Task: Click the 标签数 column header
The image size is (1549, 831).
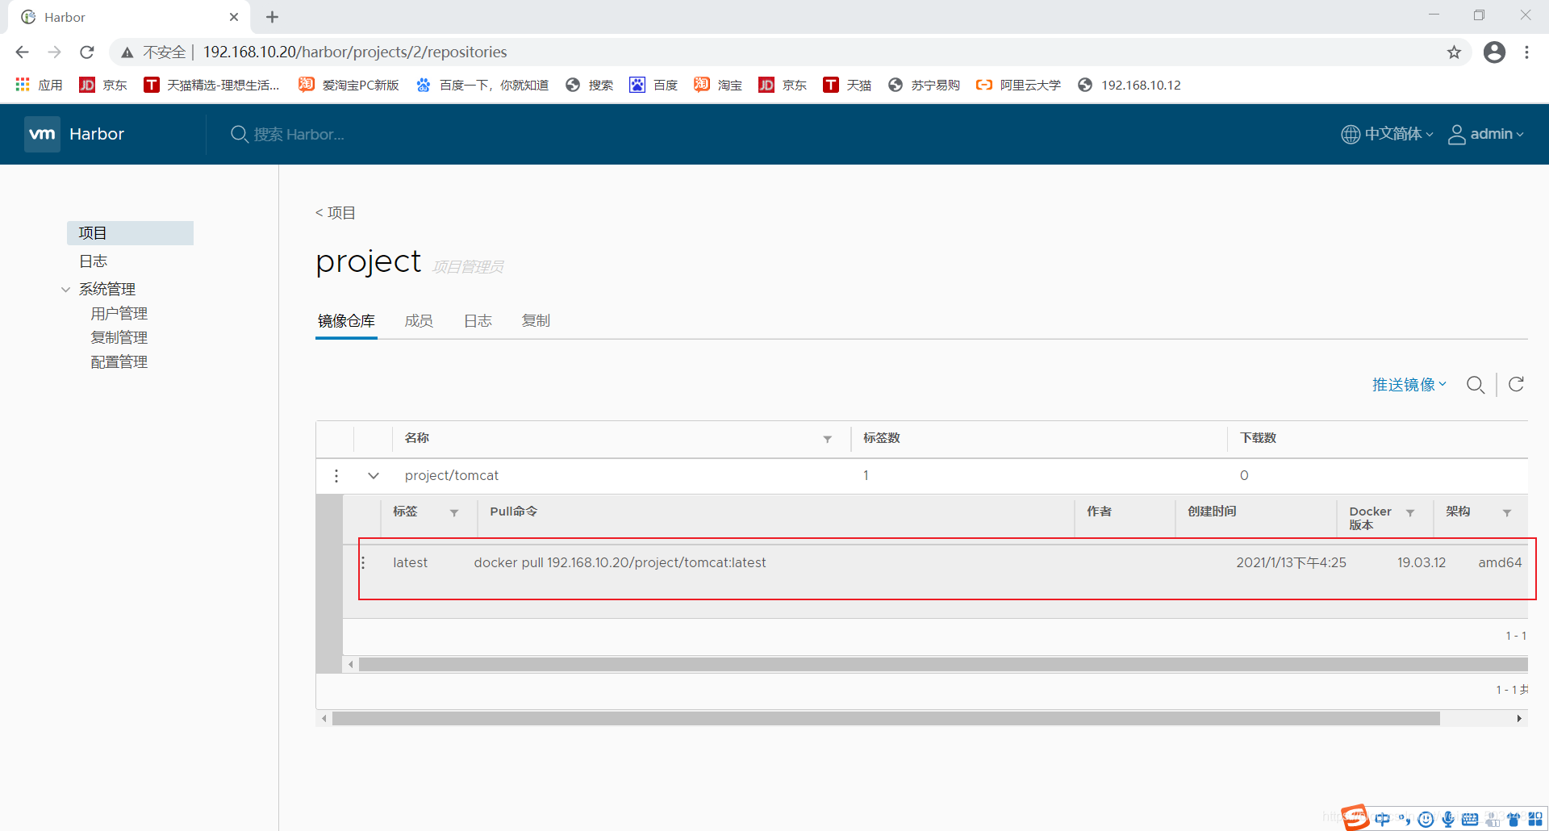Action: pos(882,438)
